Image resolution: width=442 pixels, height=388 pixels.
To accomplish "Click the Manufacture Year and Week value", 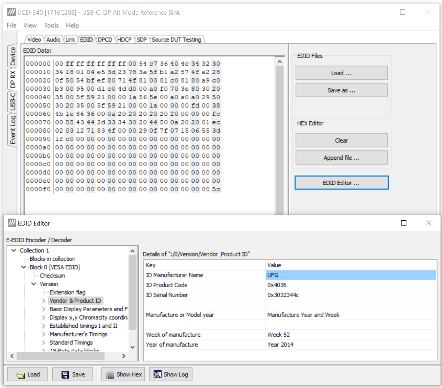I will tap(351, 315).
